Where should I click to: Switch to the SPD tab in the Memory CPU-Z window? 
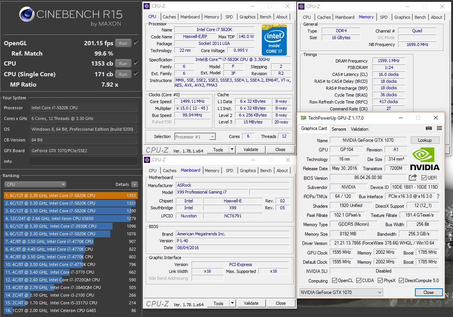point(384,17)
